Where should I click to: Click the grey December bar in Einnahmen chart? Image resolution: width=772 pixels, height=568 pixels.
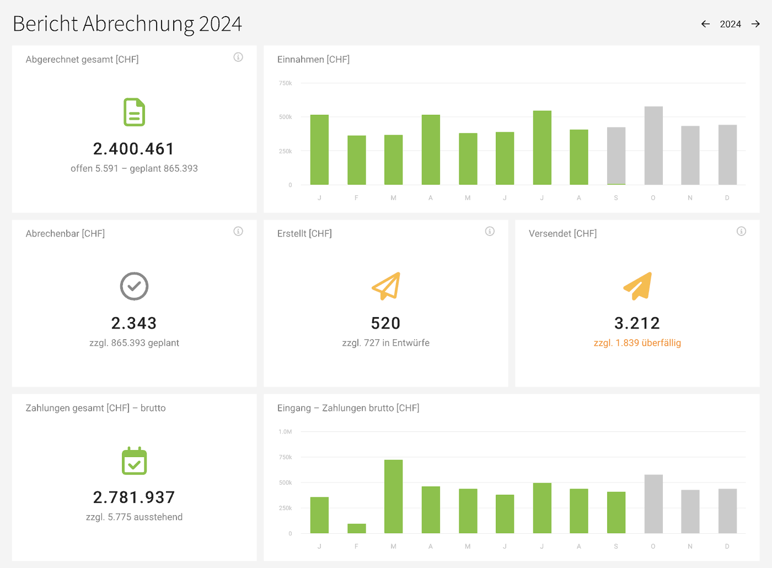(x=727, y=155)
